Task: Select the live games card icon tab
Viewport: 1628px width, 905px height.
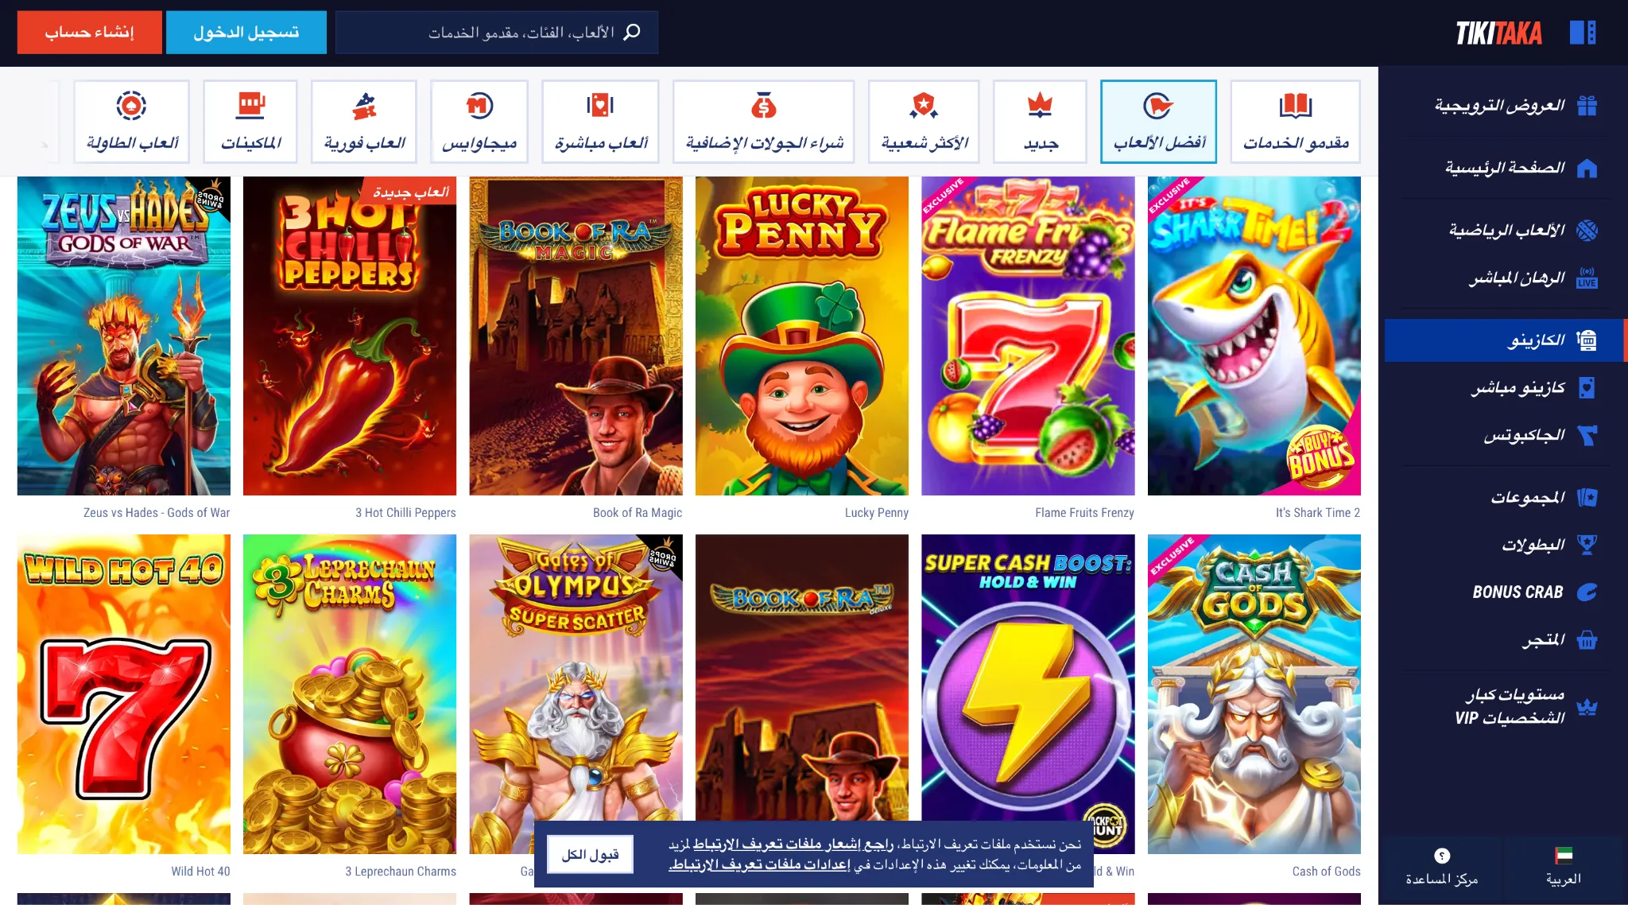Action: pyautogui.click(x=600, y=106)
